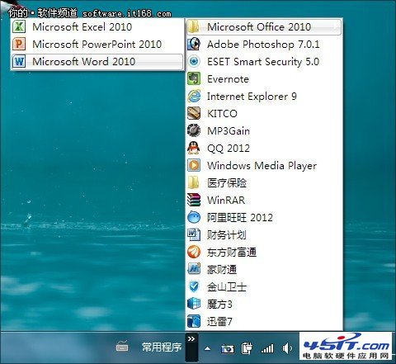Select Microsoft Word 2010 menu entry

97,61
